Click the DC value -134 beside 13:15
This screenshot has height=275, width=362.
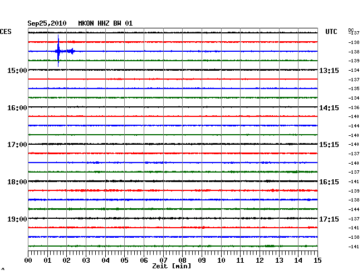click(x=354, y=70)
